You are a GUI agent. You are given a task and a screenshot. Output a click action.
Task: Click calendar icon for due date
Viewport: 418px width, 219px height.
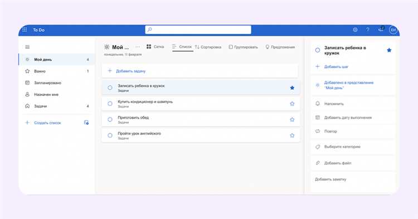click(x=318, y=117)
